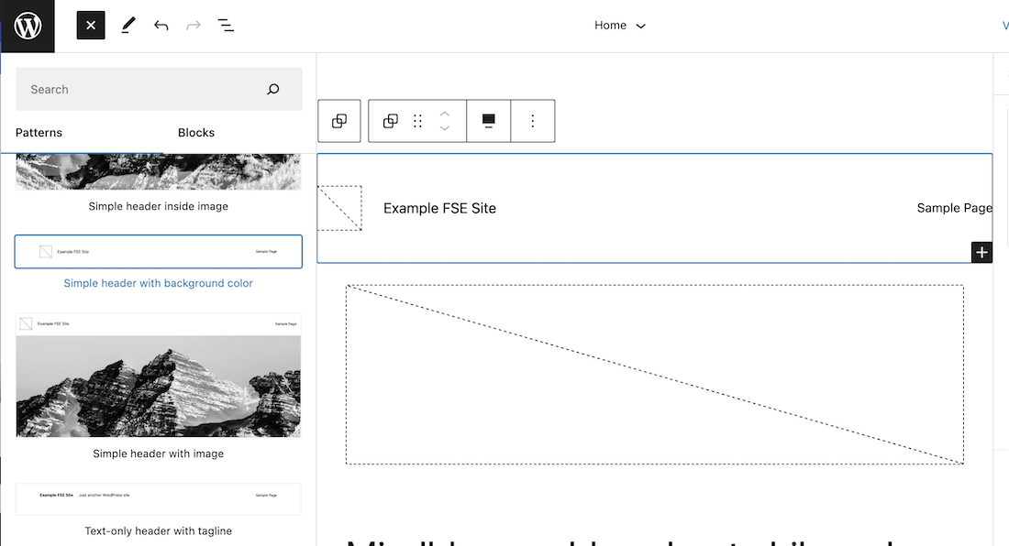This screenshot has height=546, width=1009.
Task: Open the Home template dropdown
Action: pyautogui.click(x=620, y=26)
